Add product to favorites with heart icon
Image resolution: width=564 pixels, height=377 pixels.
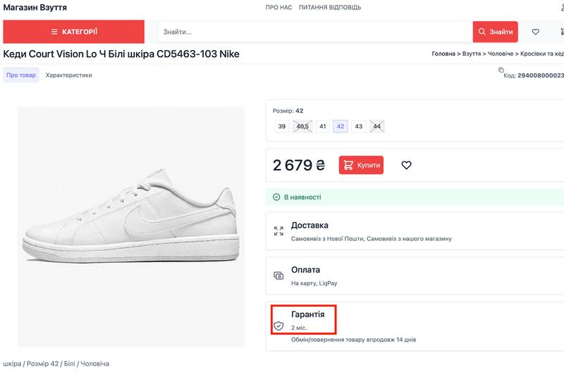point(406,165)
